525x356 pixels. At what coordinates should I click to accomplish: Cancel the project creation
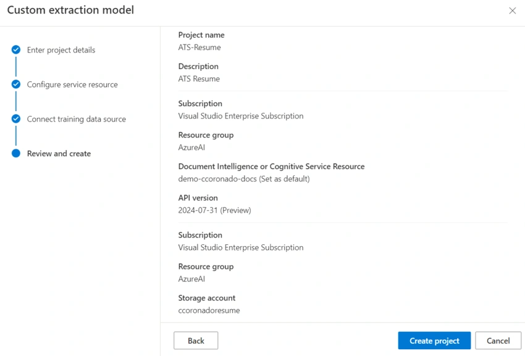point(498,341)
